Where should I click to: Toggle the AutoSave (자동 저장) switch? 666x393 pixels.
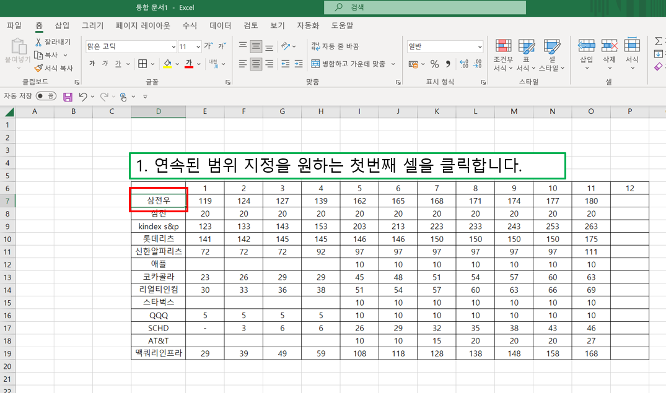46,96
